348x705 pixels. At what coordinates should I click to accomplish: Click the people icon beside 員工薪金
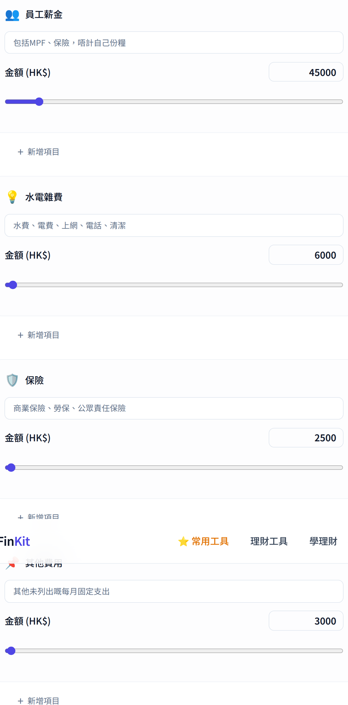click(12, 15)
